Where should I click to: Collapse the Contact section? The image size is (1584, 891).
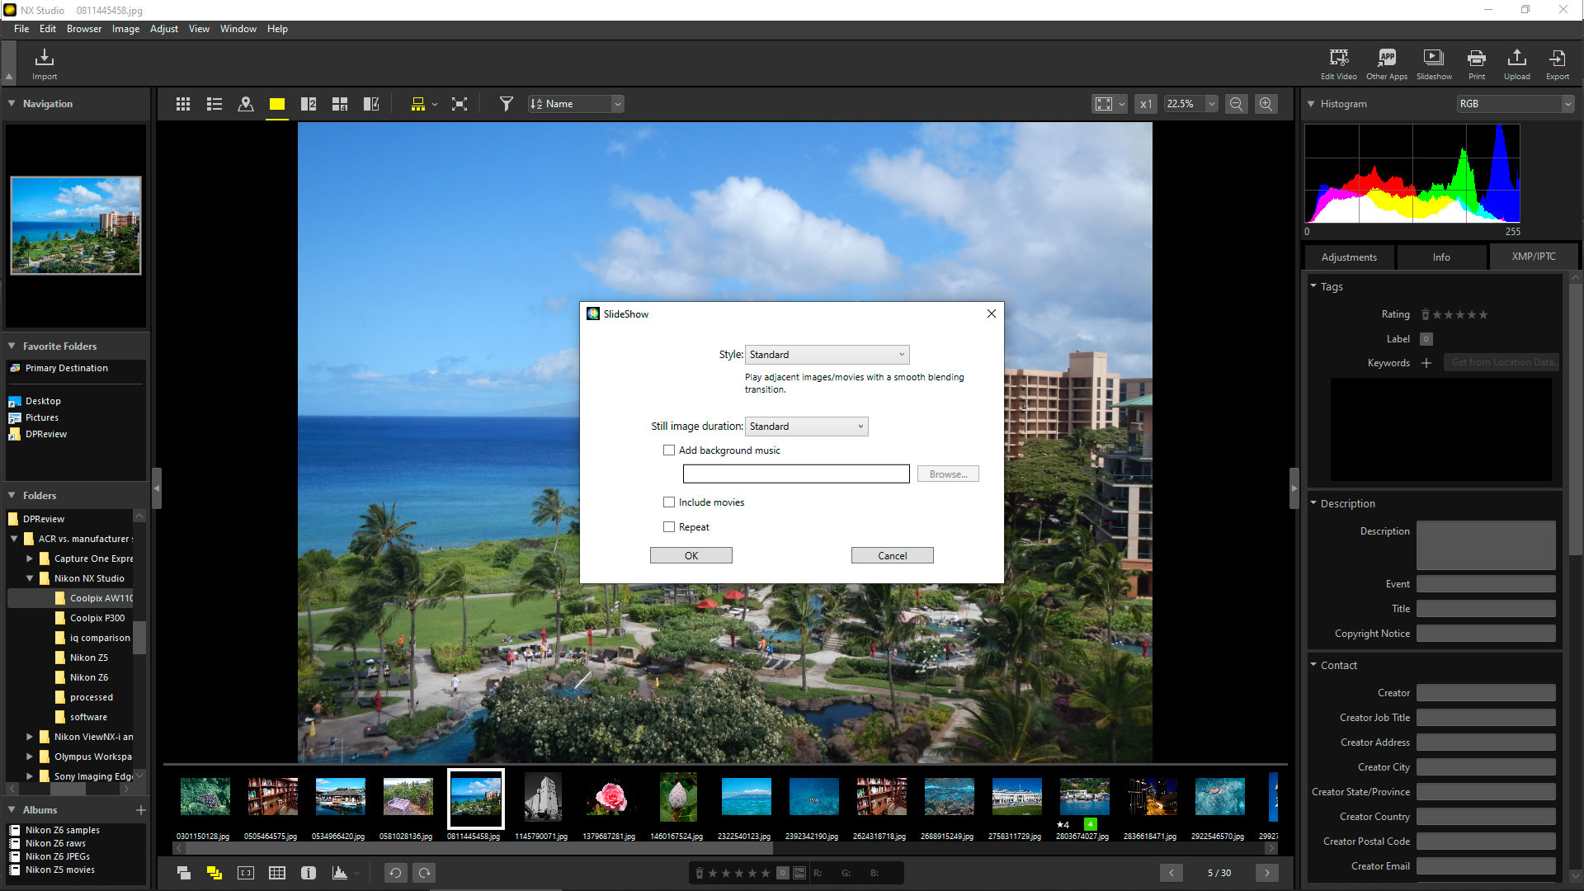1313,665
